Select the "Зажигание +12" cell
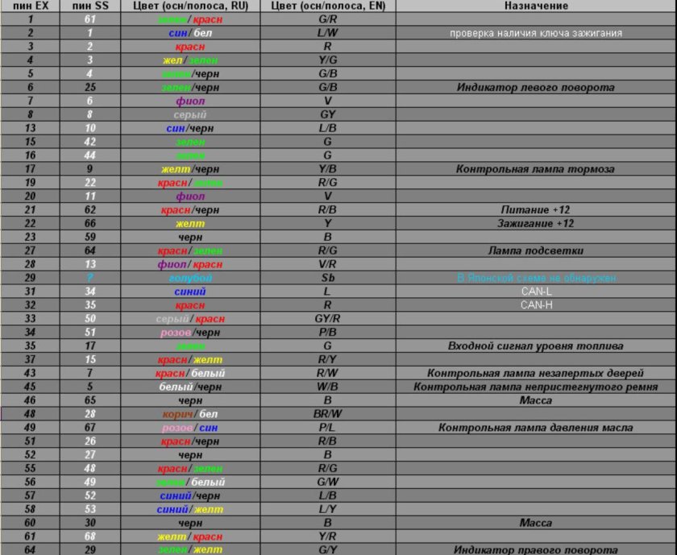 pyautogui.click(x=536, y=224)
